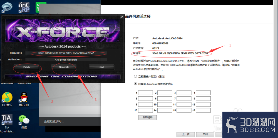Click activation code box 14
The image size is (278, 138).
(165, 110)
